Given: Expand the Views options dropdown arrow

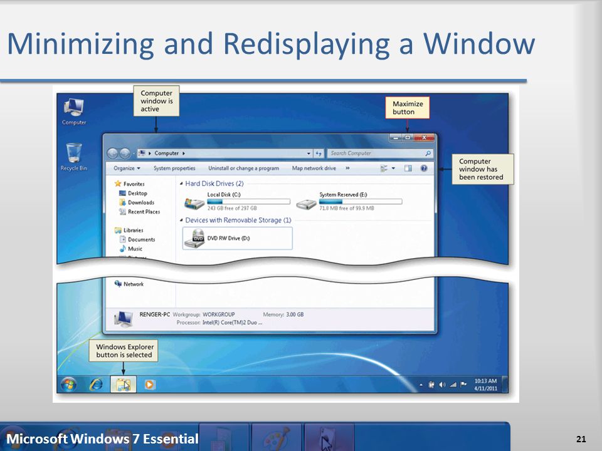Looking at the screenshot, I should point(393,168).
